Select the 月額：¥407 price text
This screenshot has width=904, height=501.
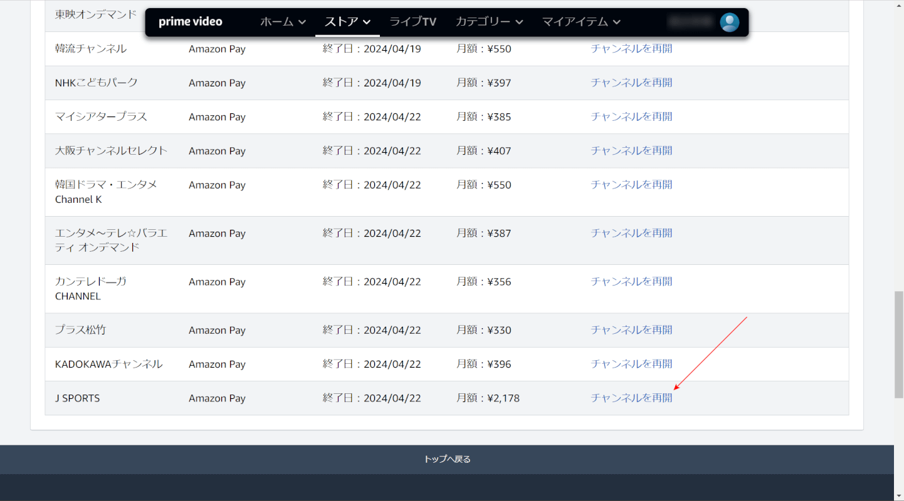pos(484,151)
